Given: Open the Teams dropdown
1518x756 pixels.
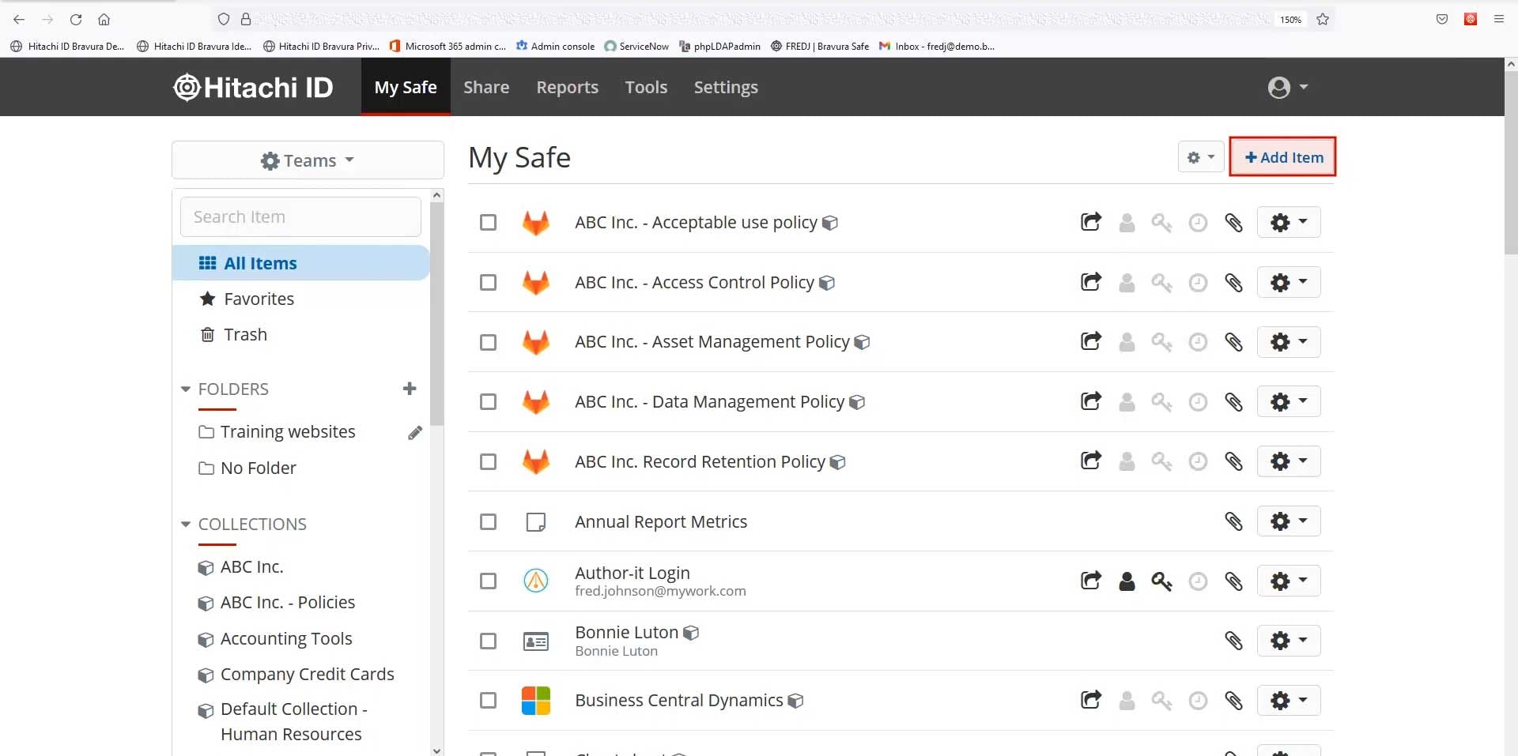Looking at the screenshot, I should coord(308,160).
